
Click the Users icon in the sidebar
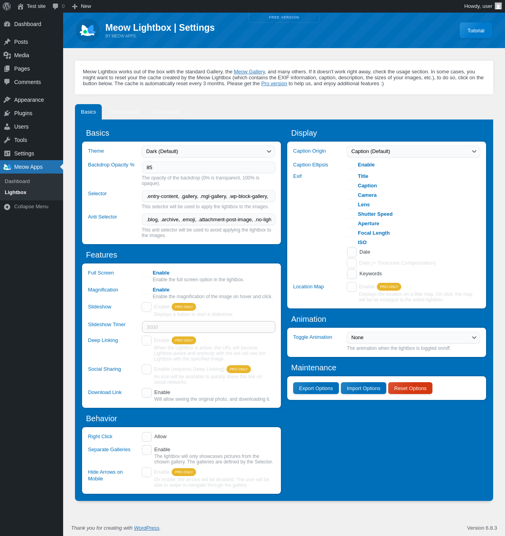click(x=7, y=127)
